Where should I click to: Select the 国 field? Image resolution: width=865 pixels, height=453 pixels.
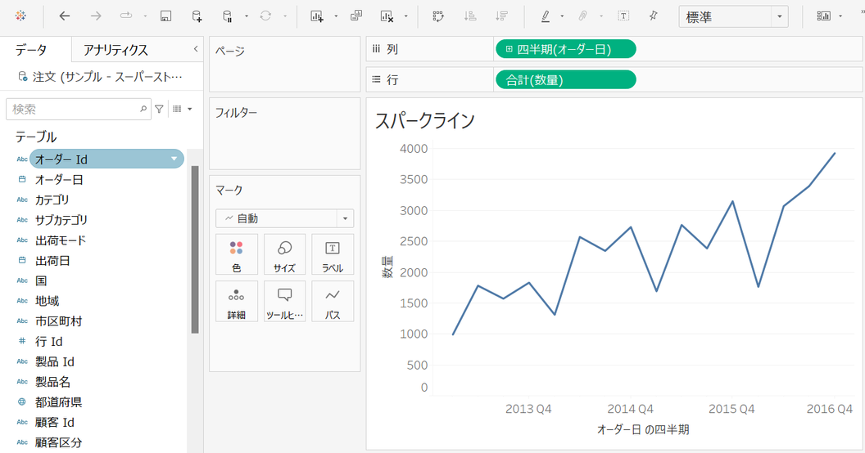point(42,280)
